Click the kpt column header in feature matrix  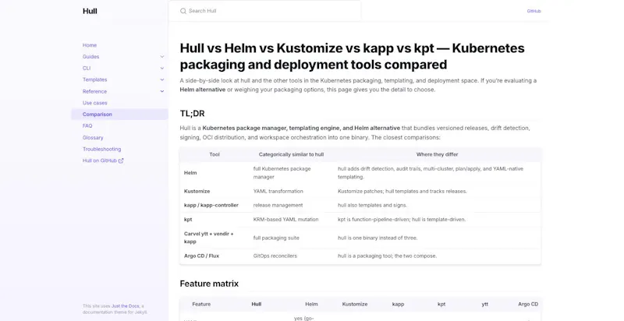441,305
